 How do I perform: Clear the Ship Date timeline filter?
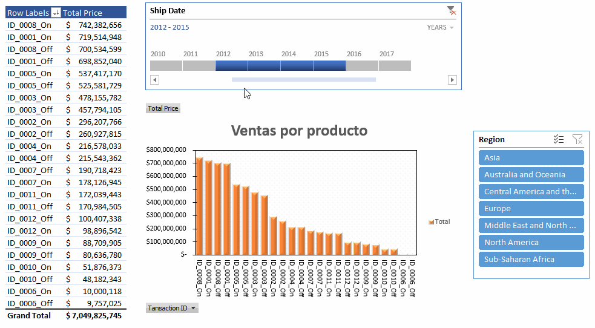[451, 10]
